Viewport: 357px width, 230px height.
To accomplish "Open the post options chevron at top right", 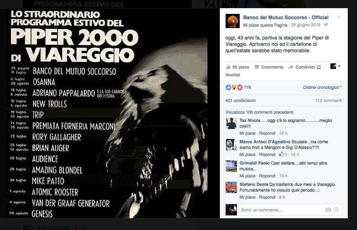I will pos(339,17).
